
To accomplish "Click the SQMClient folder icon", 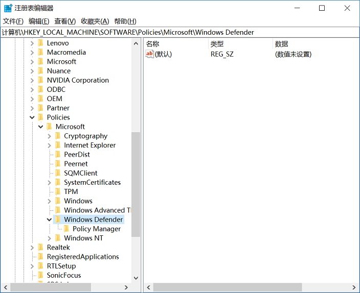I will coord(58,173).
